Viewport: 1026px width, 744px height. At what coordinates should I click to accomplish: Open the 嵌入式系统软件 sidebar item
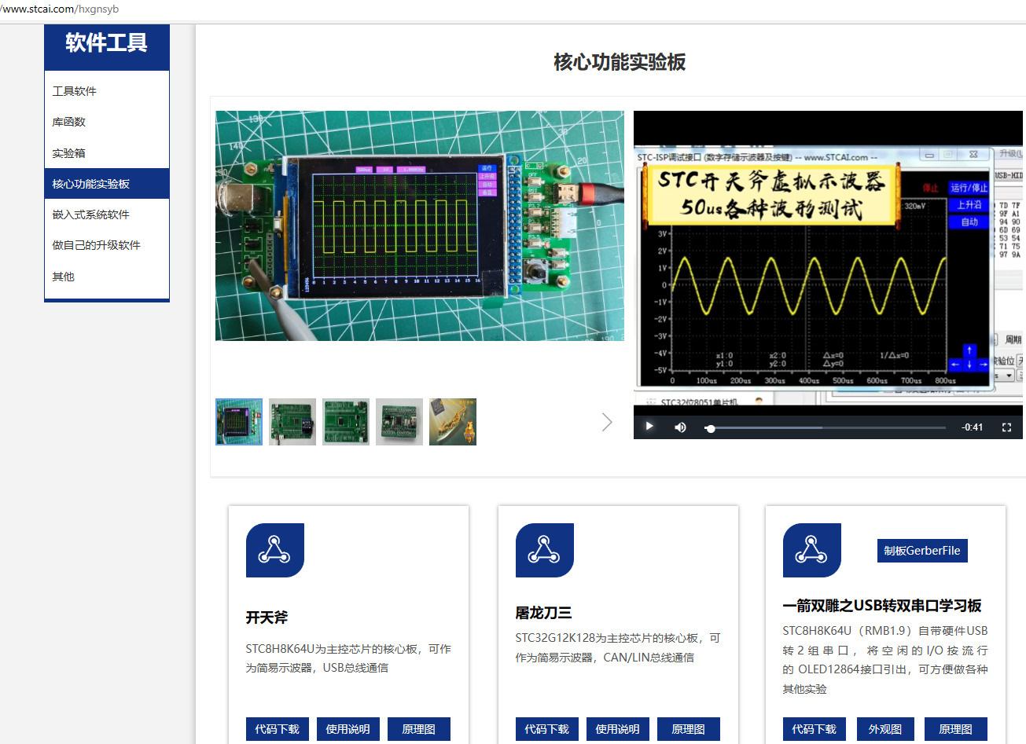click(107, 214)
